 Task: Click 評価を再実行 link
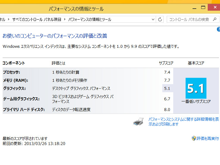click(208, 139)
